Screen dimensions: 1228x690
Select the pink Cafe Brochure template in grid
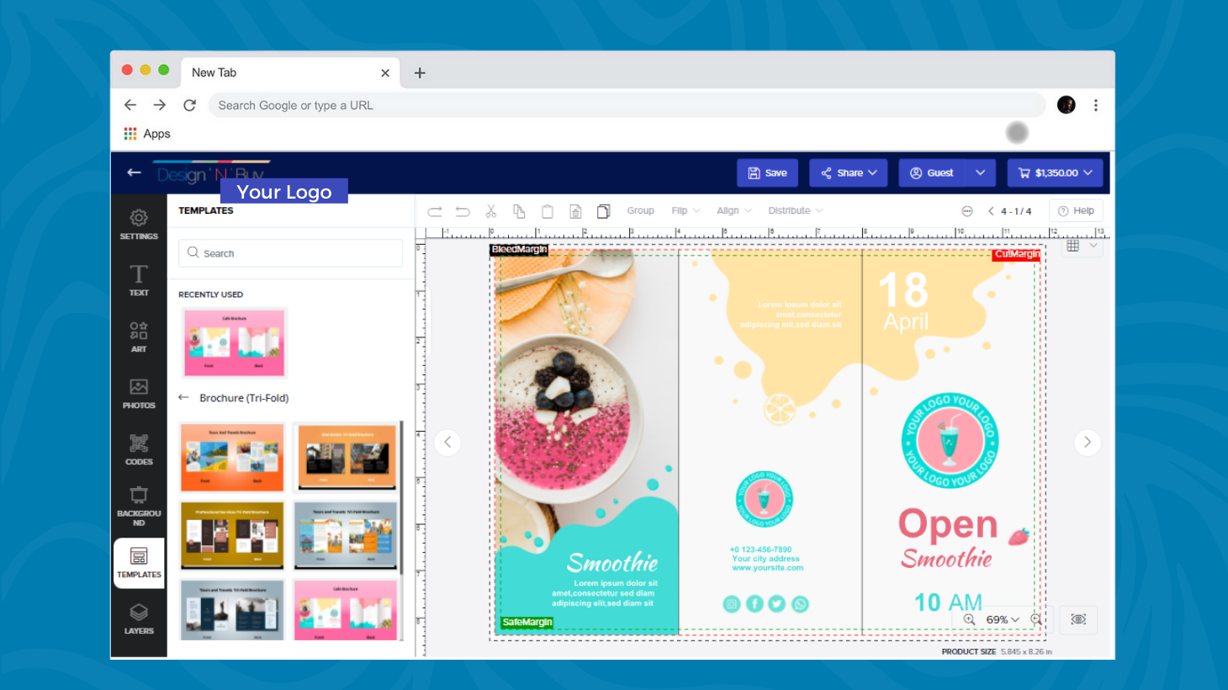pos(346,610)
